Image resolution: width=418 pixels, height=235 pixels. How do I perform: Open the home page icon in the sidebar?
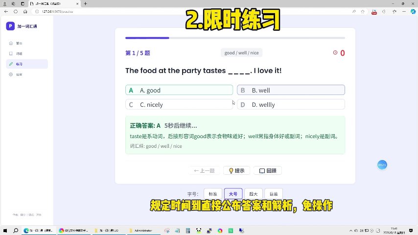pyautogui.click(x=11, y=43)
